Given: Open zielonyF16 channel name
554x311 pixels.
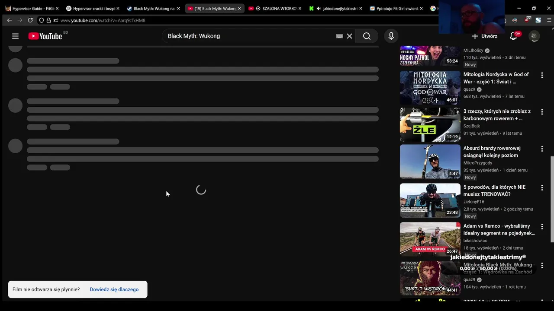Looking at the screenshot, I should [474, 202].
